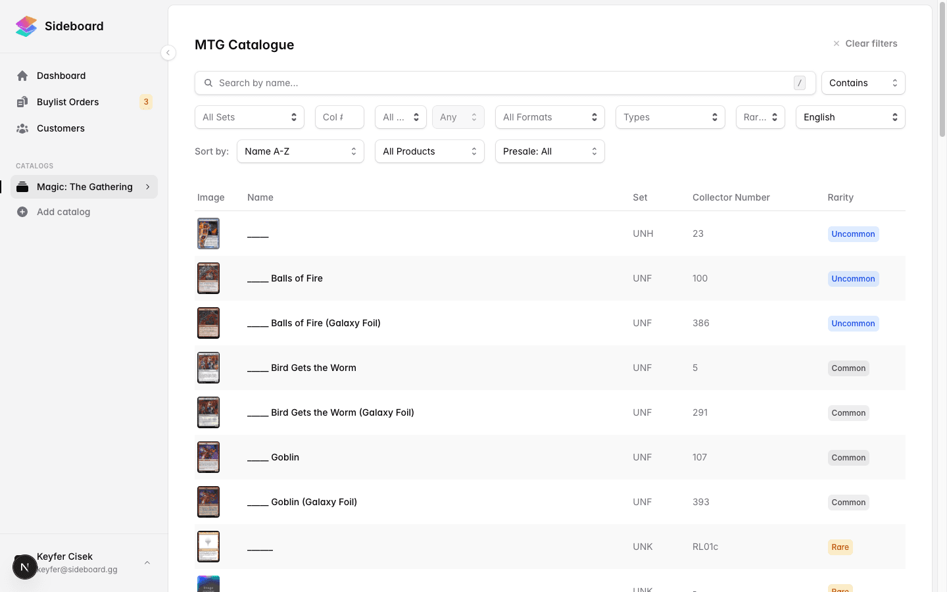Click Clear filters
Image resolution: width=947 pixels, height=592 pixels.
(865, 43)
